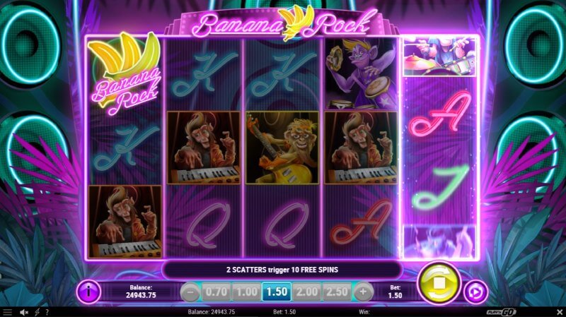The image size is (566, 317).
Task: Click the Play'n GO logo
Action: pos(502,312)
